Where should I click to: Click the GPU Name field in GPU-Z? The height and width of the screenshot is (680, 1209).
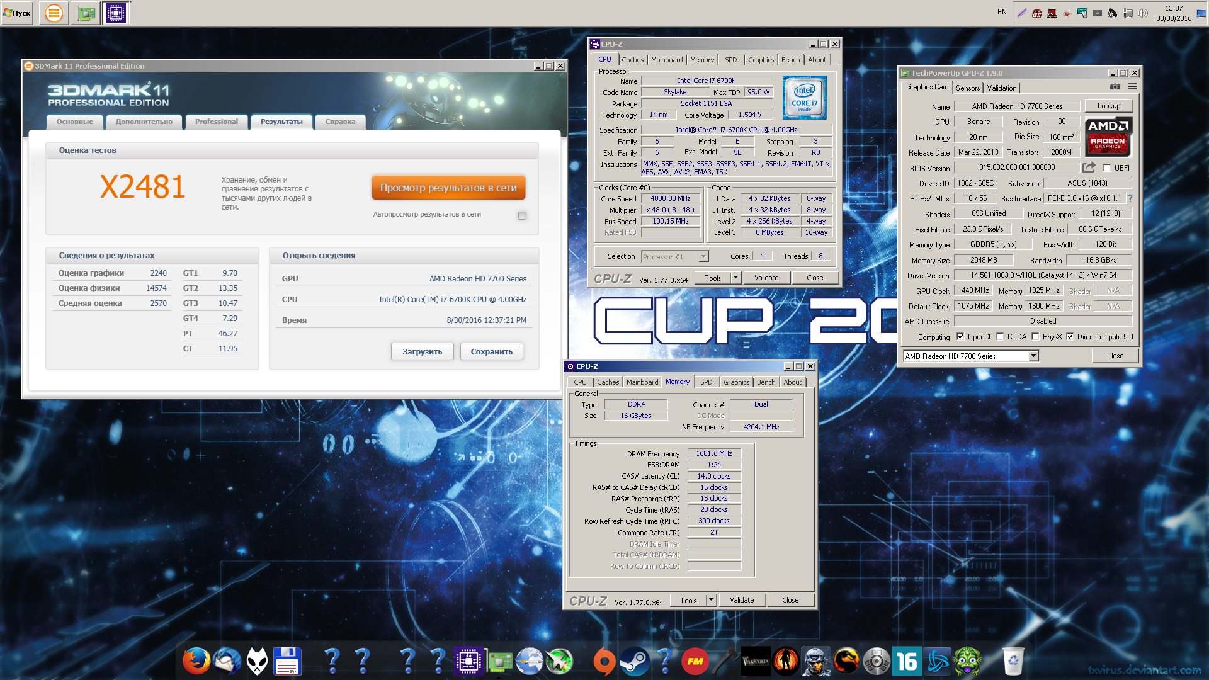click(1017, 106)
